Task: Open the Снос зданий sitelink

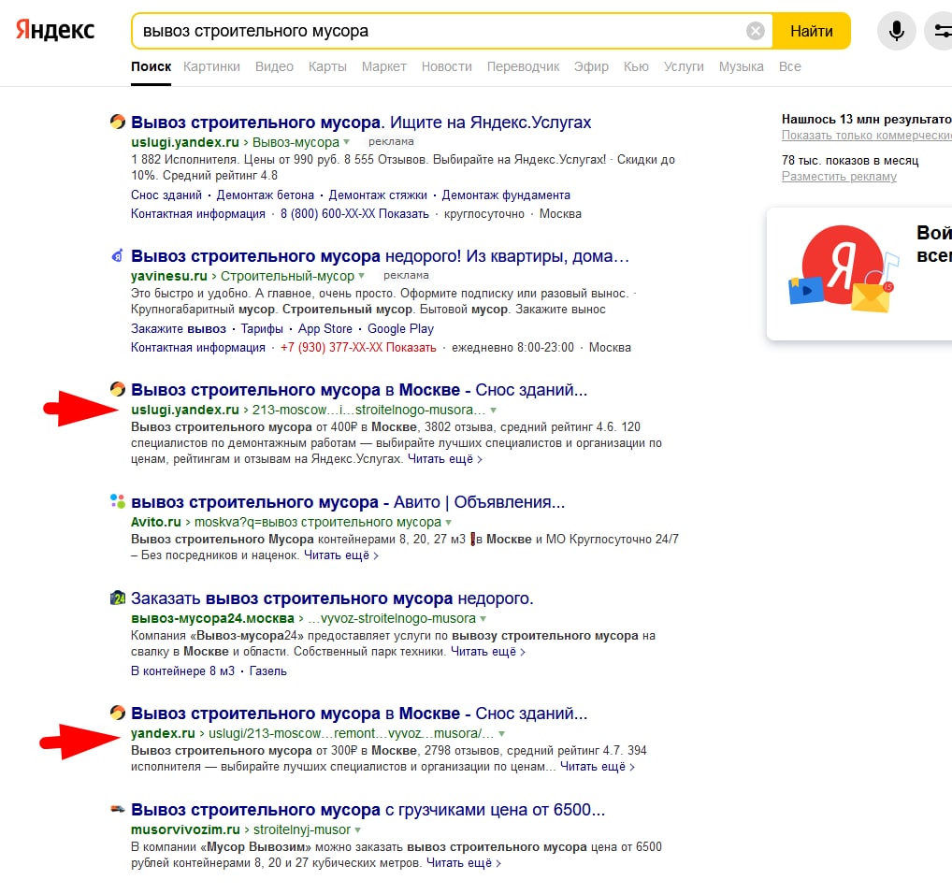Action: (x=166, y=195)
